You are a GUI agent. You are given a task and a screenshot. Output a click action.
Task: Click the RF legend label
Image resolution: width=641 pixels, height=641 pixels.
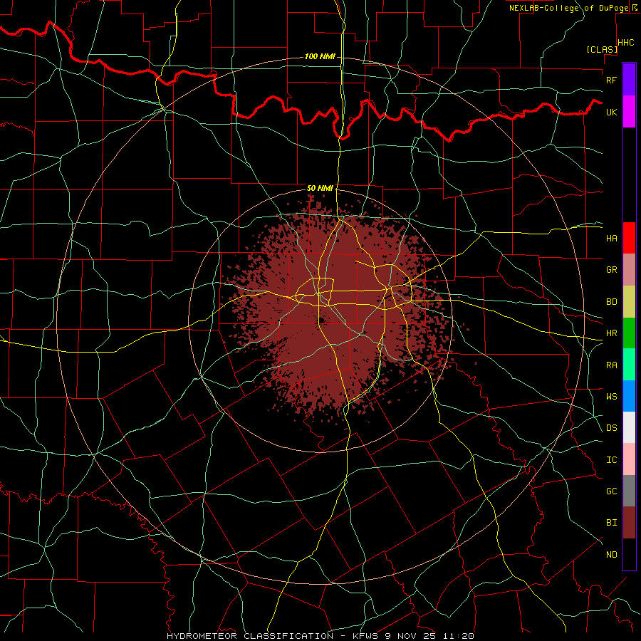[612, 80]
